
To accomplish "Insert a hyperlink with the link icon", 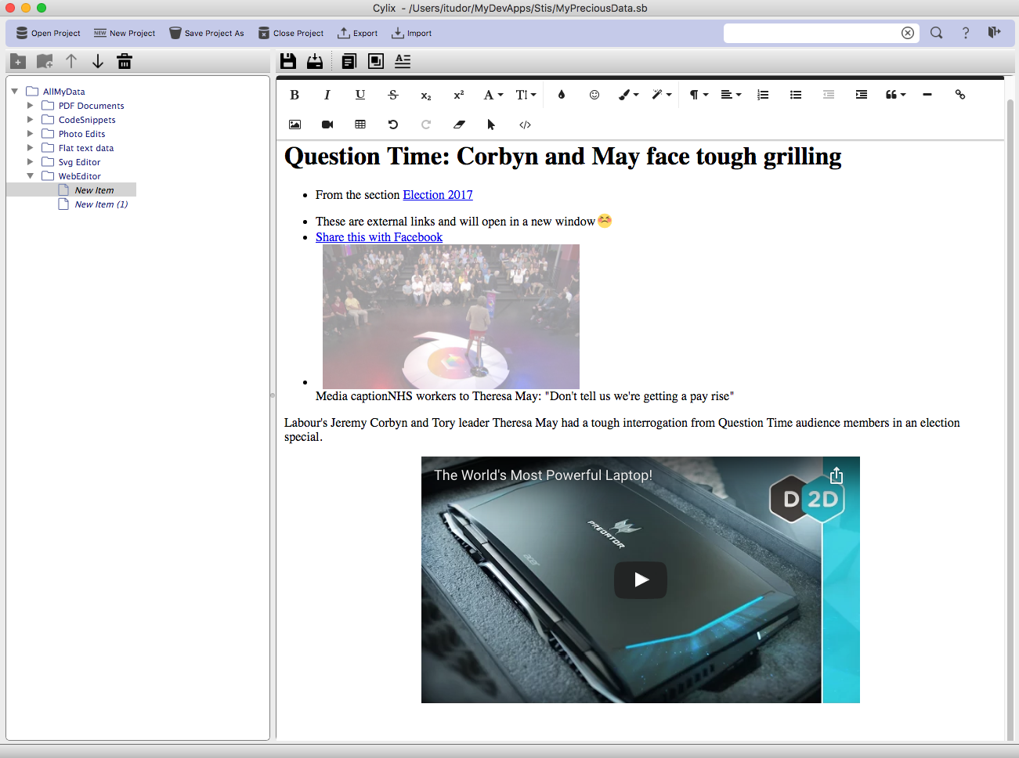I will [x=960, y=95].
